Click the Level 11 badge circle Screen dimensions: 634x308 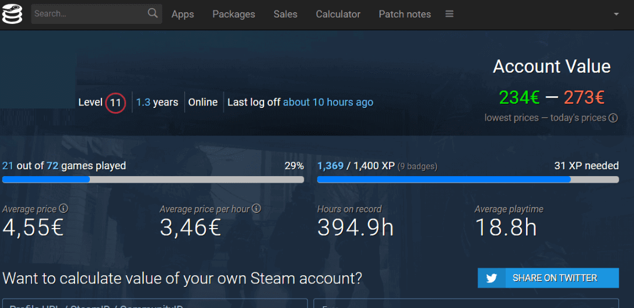pyautogui.click(x=115, y=103)
